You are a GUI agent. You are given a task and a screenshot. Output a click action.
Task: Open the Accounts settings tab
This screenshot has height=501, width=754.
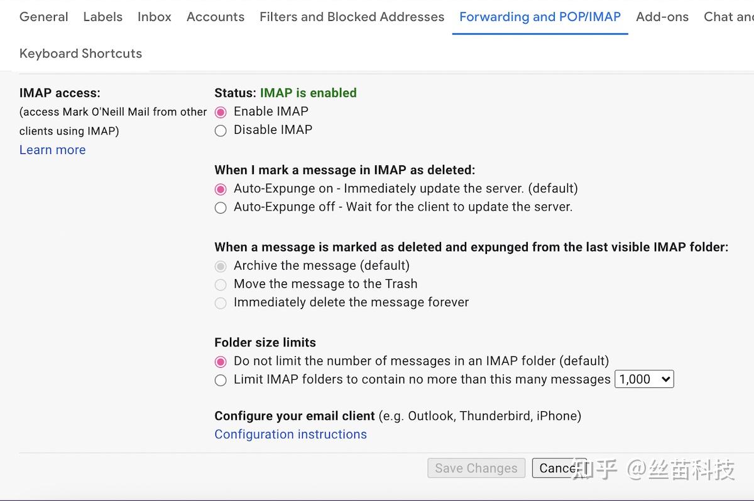click(216, 17)
